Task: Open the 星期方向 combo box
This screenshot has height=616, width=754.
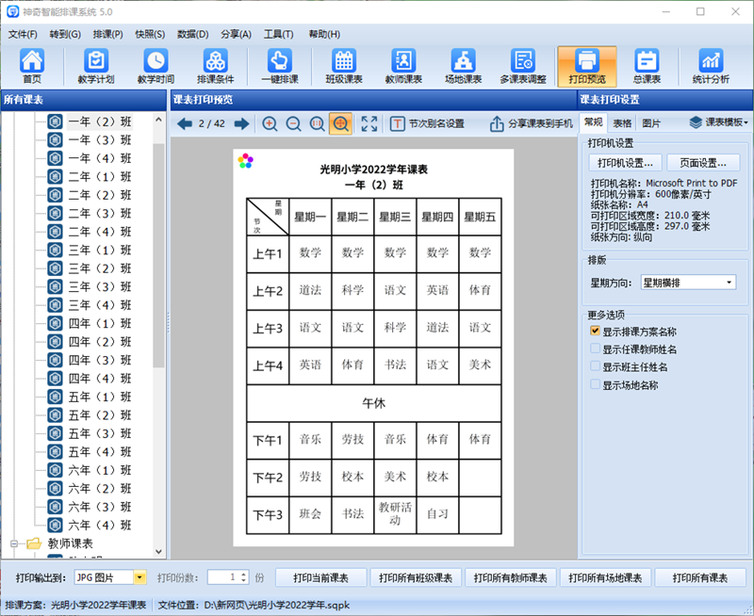Action: pyautogui.click(x=688, y=283)
